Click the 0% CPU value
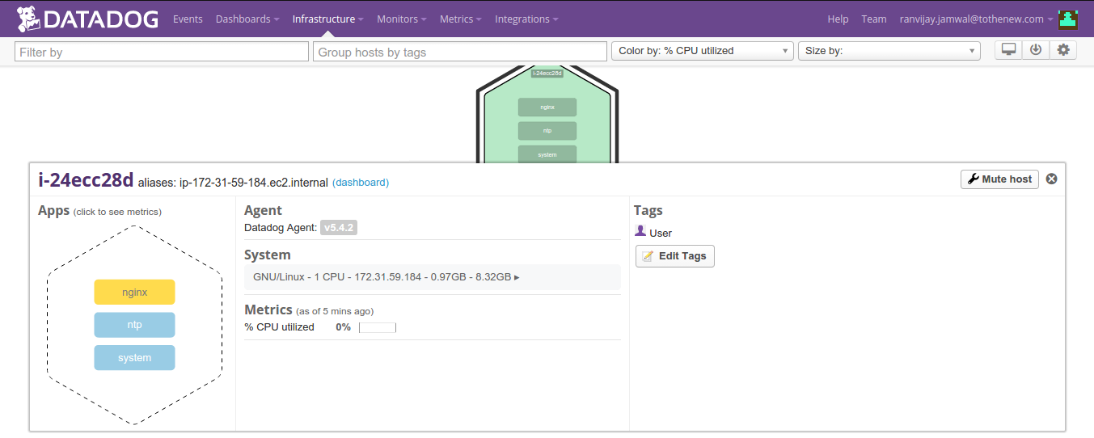The height and width of the screenshot is (438, 1094). click(344, 327)
